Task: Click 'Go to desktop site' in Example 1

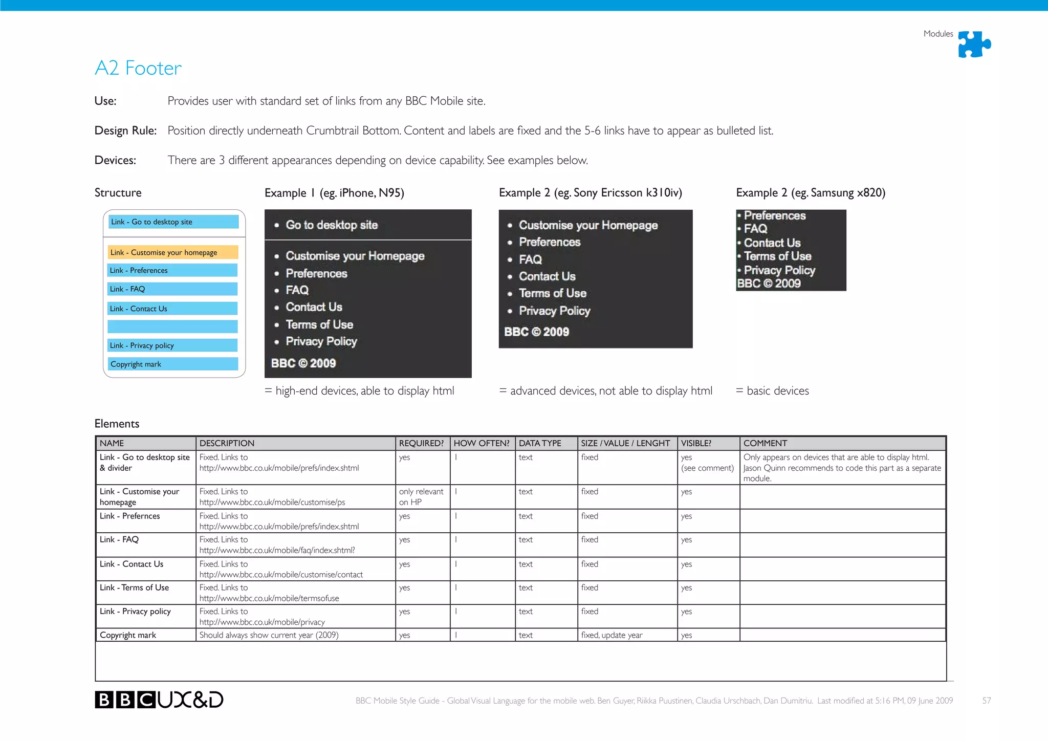Action: 331,225
